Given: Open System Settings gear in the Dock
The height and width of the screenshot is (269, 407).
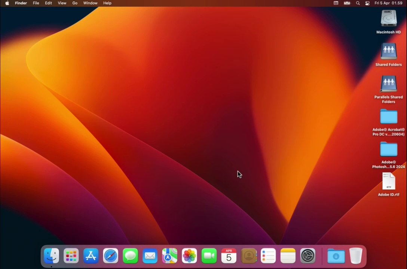Looking at the screenshot, I should 307,256.
